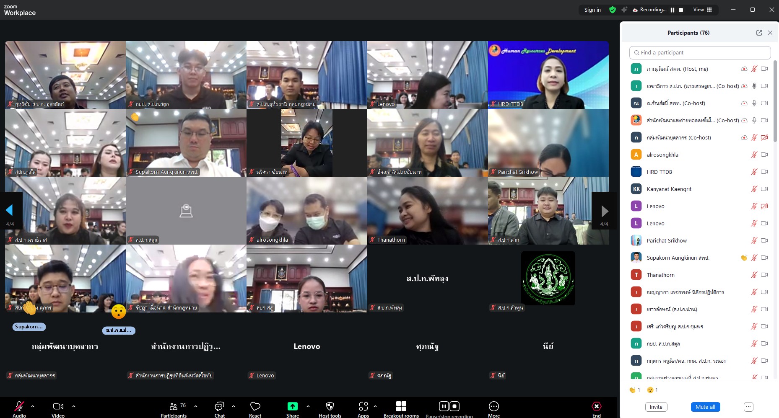Click the Mute all button
779x418 pixels.
click(705, 407)
